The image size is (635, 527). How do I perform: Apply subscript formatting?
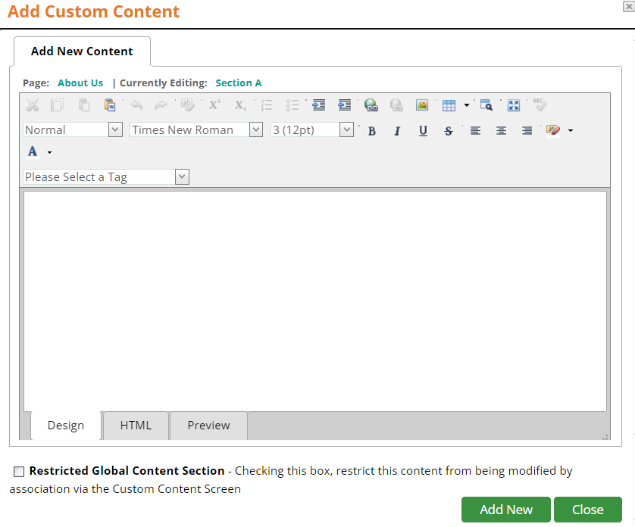(240, 105)
